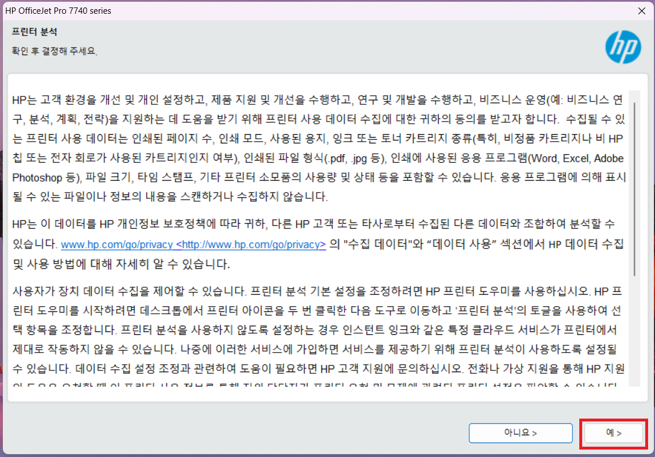Click the white hp lettering inside the logo
Image resolution: width=655 pixels, height=457 pixels.
623,47
